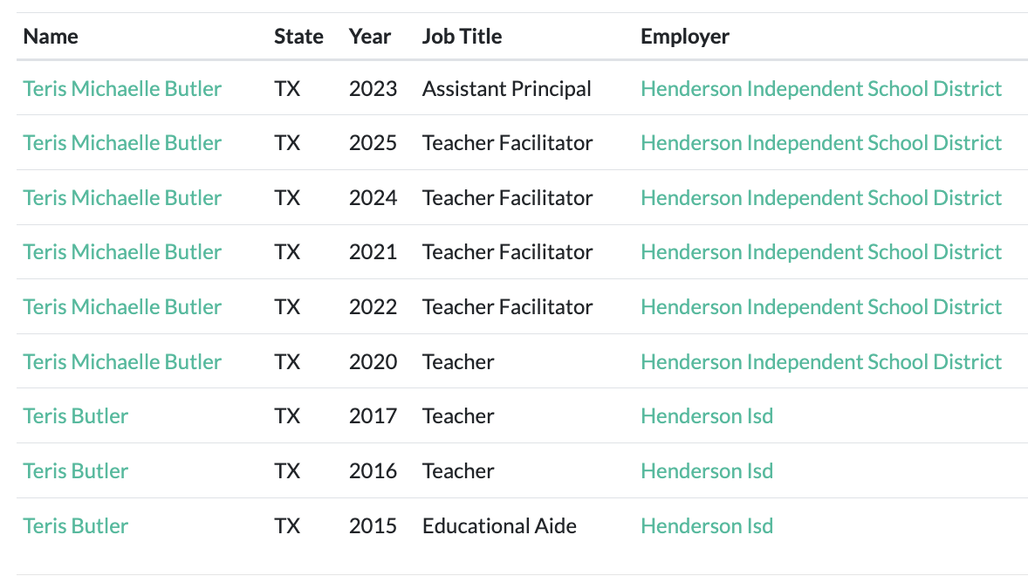The image size is (1028, 576).
Task: Open Henderson Isd link for 2016
Action: tap(707, 471)
